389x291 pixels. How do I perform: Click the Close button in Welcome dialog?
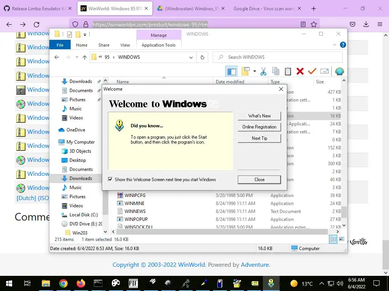pos(259,180)
